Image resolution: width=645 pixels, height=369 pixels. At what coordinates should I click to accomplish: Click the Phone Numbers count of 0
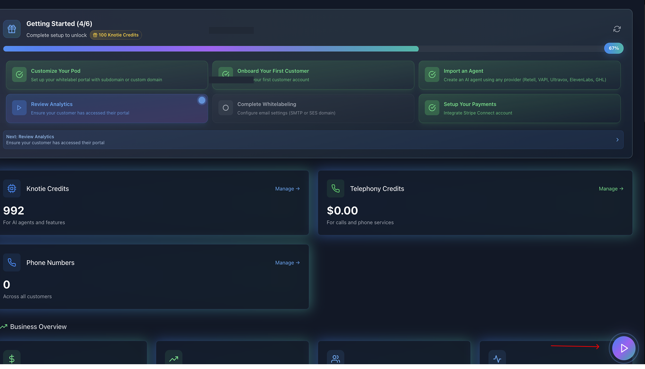[6, 285]
